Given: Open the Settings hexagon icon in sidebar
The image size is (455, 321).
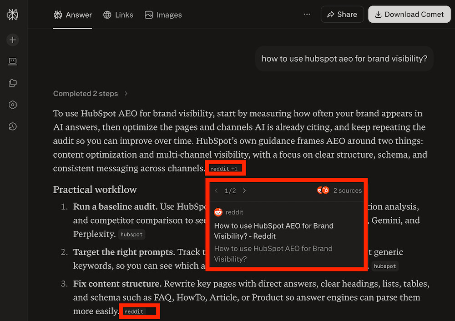Looking at the screenshot, I should click(x=12, y=105).
